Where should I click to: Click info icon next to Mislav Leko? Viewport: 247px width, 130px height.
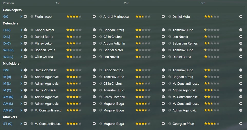pos(32,43)
